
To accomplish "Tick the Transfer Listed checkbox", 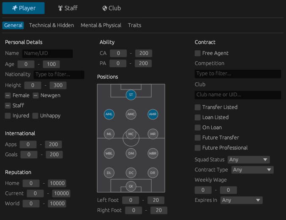I will pyautogui.click(x=198, y=107).
